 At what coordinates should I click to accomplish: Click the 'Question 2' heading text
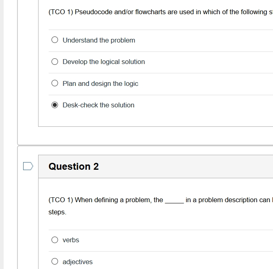73,167
